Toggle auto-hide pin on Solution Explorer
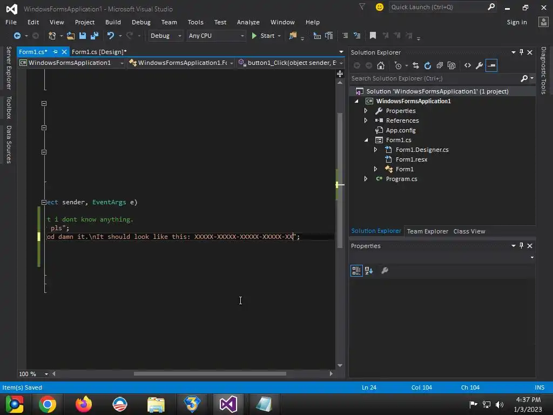The height and width of the screenshot is (415, 553). [521, 52]
